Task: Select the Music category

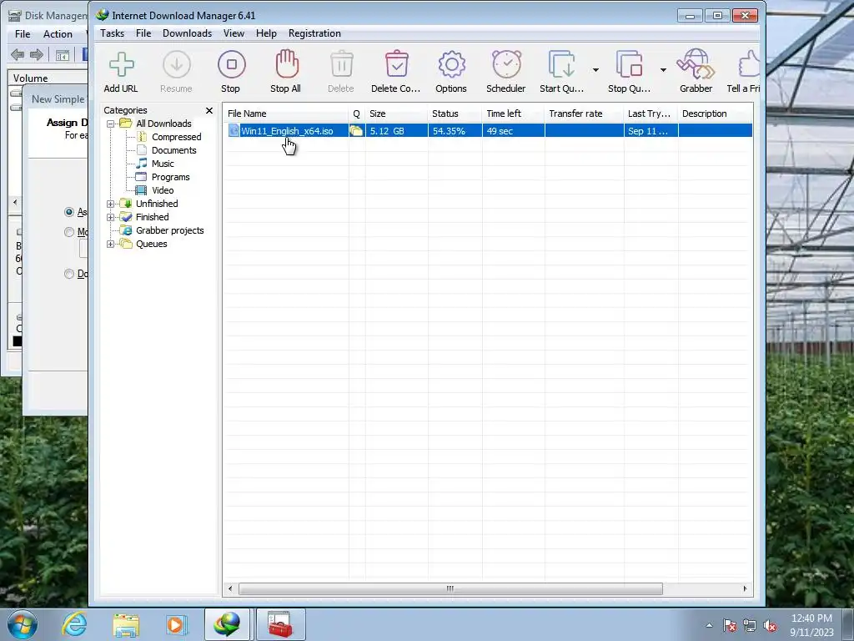Action: point(163,164)
